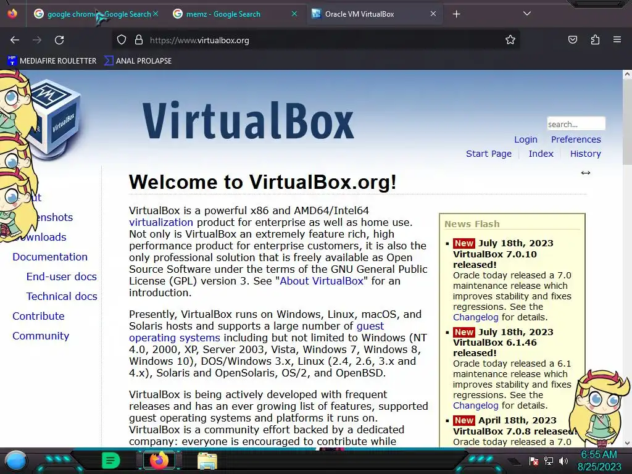Click the padlock site security icon
Viewport: 632px width, 474px height.
[x=139, y=40]
